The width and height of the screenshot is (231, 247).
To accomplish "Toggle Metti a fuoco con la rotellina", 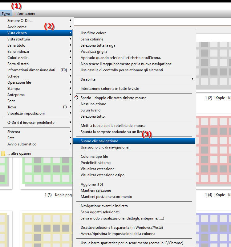I will [x=134, y=126].
